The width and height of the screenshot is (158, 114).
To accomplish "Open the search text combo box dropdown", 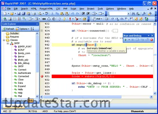I will (x=128, y=14).
